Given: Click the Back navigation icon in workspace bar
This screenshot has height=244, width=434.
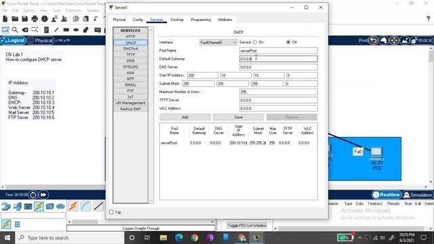Looking at the screenshot, I should point(374,41).
